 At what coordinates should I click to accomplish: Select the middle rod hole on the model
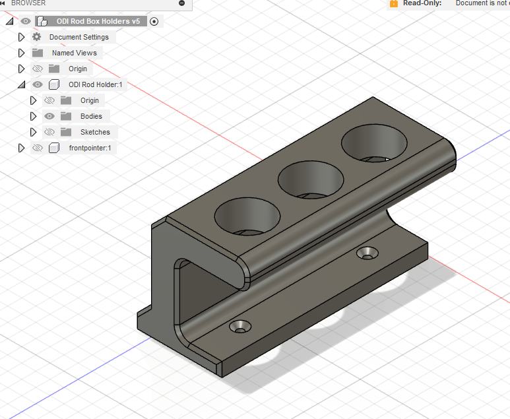click(311, 179)
